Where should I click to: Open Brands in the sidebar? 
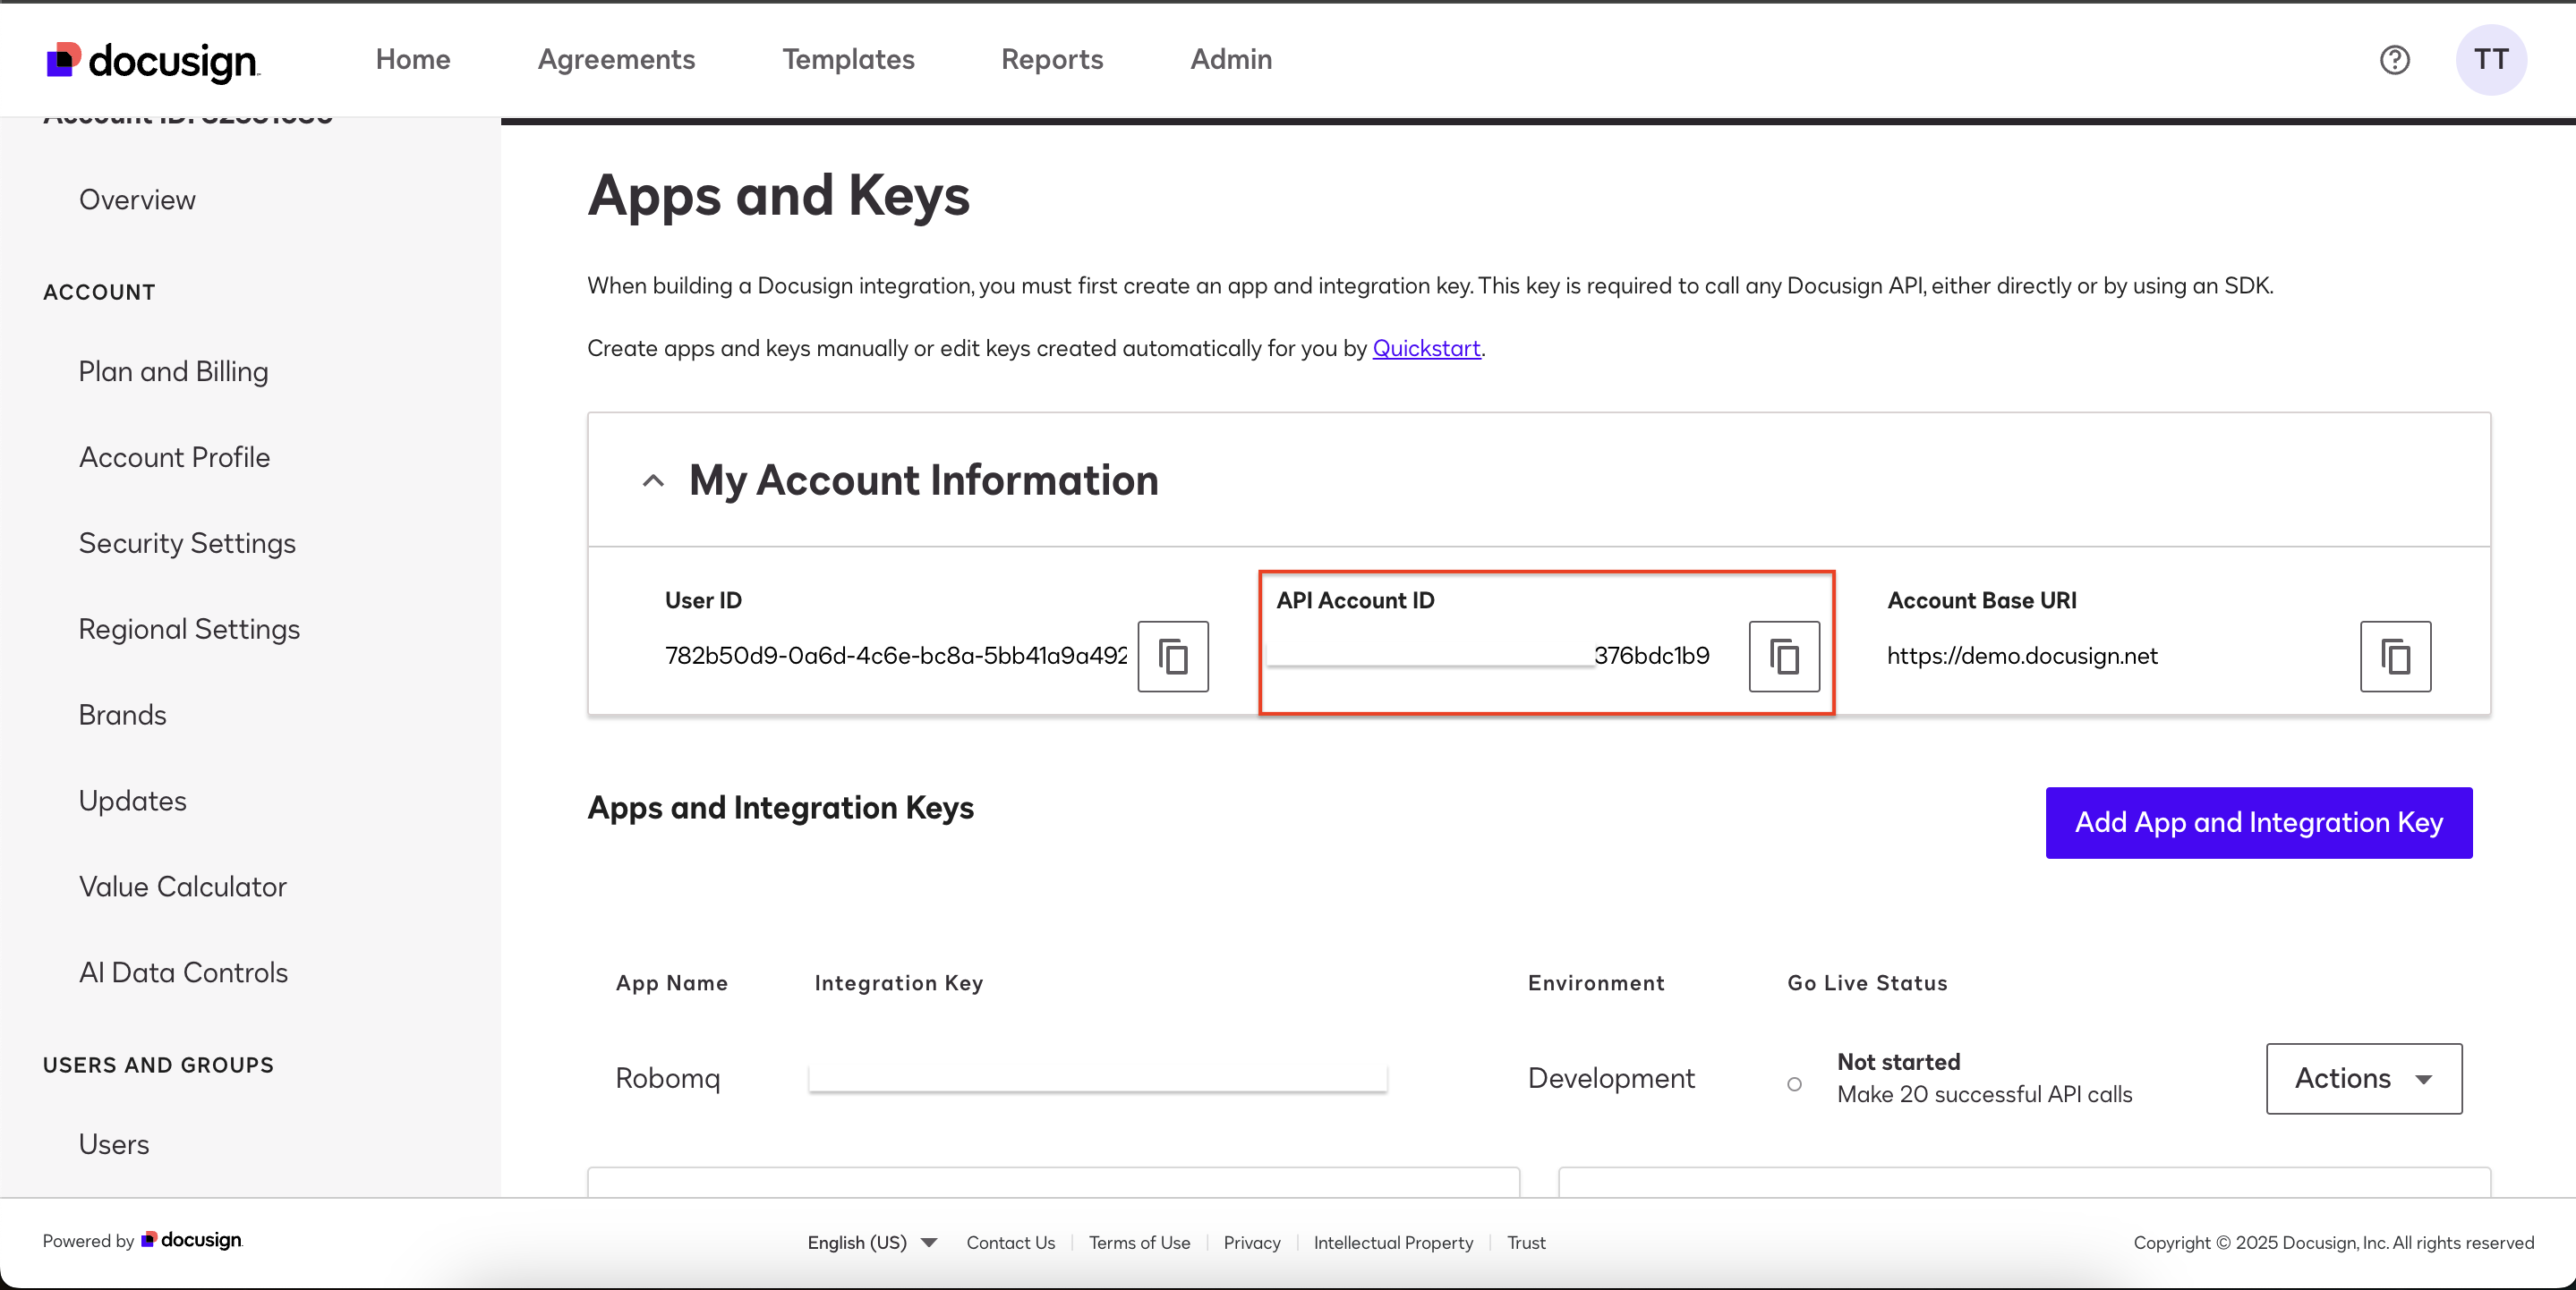[122, 716]
